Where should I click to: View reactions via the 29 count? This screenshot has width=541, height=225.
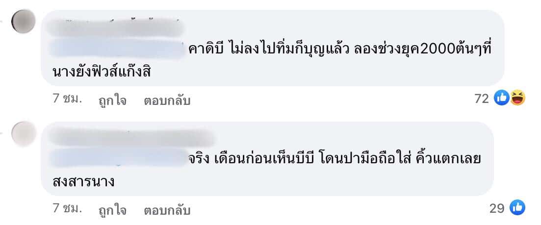point(497,208)
